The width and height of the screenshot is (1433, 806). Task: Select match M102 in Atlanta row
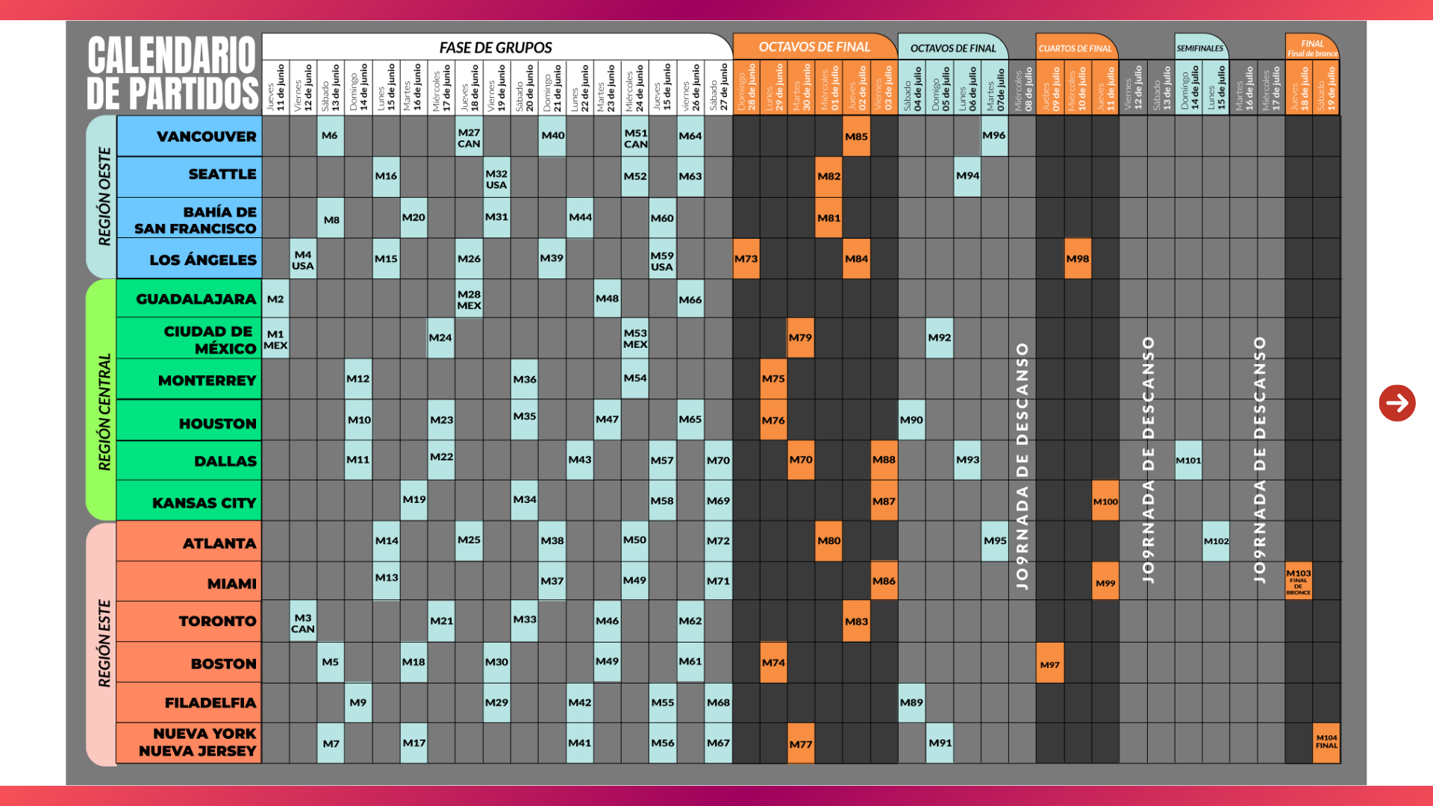coord(1216,541)
